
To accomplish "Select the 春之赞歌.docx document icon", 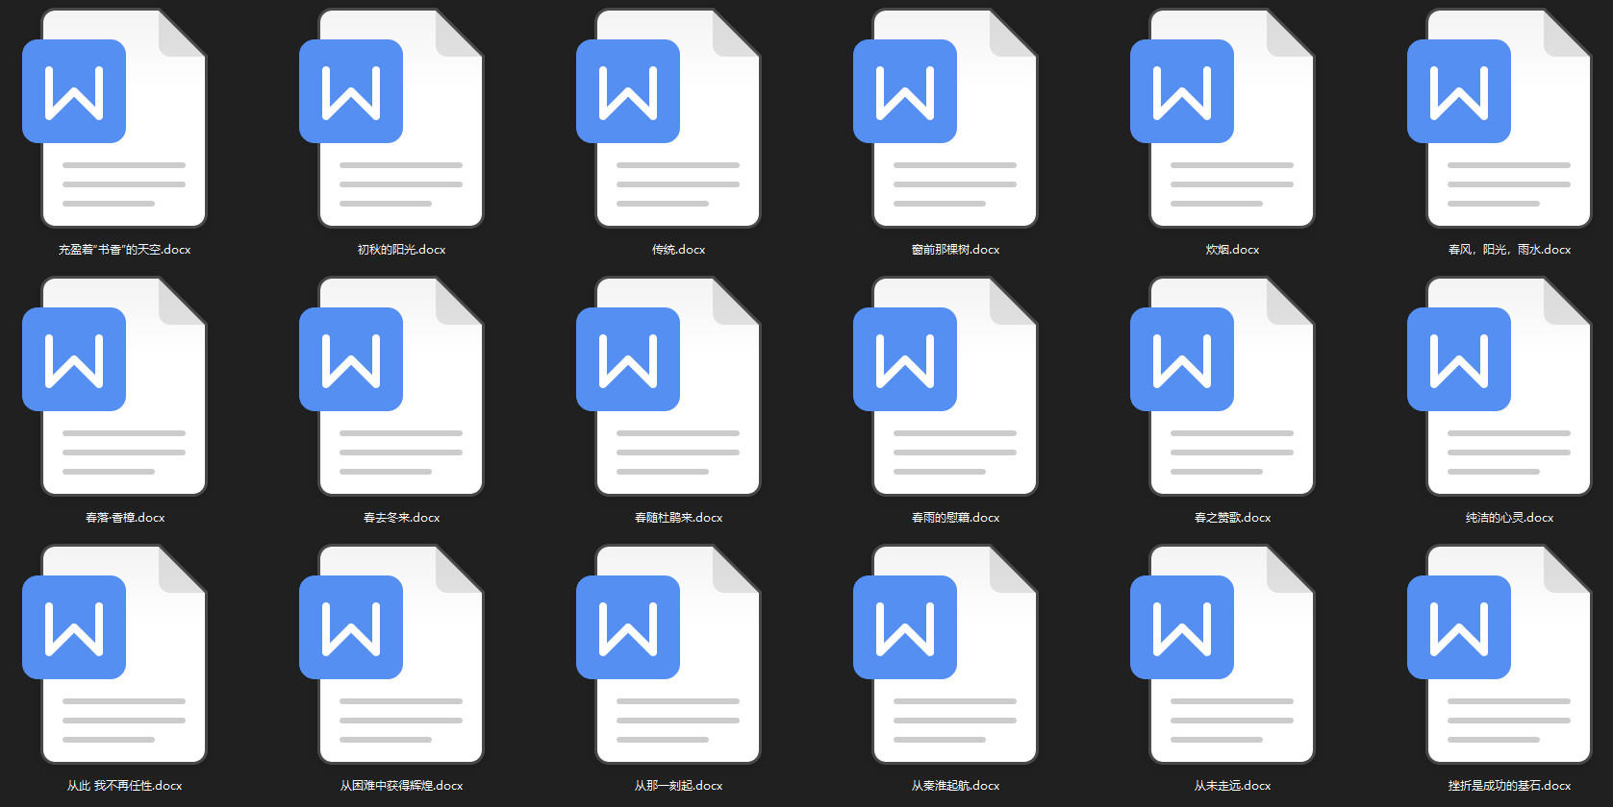I will click(1222, 386).
